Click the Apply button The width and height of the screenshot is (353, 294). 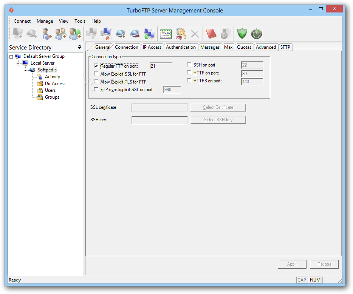pyautogui.click(x=292, y=264)
